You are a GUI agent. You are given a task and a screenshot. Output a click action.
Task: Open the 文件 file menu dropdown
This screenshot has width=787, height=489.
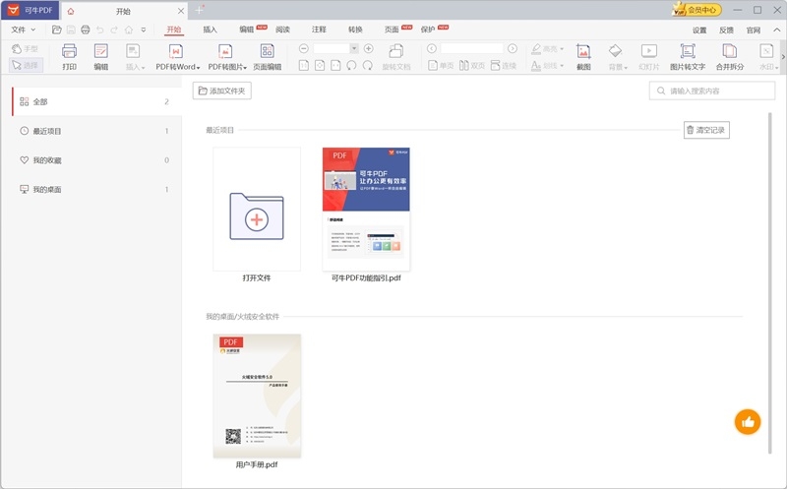tap(22, 30)
